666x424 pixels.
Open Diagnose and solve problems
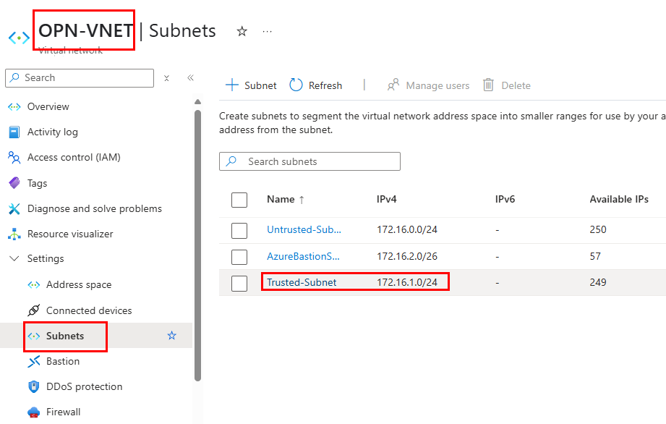click(95, 208)
